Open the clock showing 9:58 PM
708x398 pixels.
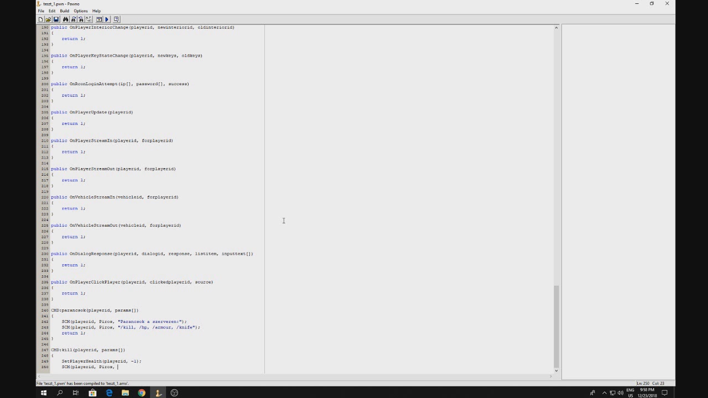pyautogui.click(x=647, y=393)
